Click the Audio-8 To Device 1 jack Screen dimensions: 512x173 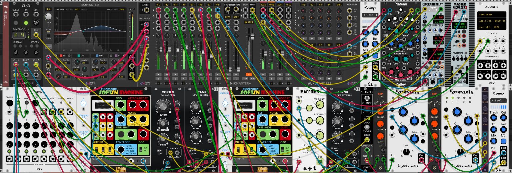click(480, 41)
